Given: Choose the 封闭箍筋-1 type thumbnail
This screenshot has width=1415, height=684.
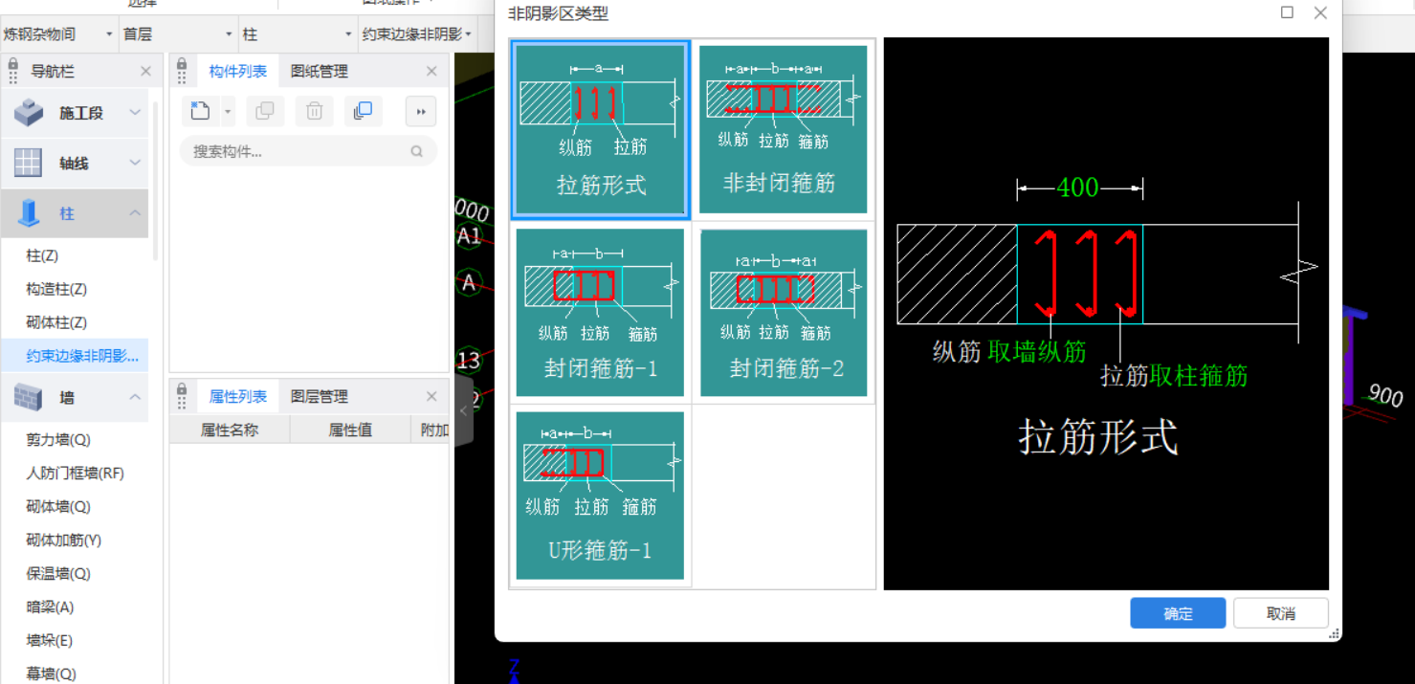Looking at the screenshot, I should [x=600, y=312].
